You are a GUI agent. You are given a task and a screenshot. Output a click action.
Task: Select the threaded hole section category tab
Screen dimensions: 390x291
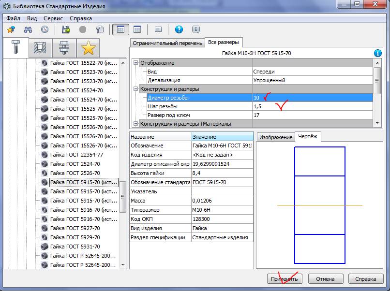click(x=40, y=48)
